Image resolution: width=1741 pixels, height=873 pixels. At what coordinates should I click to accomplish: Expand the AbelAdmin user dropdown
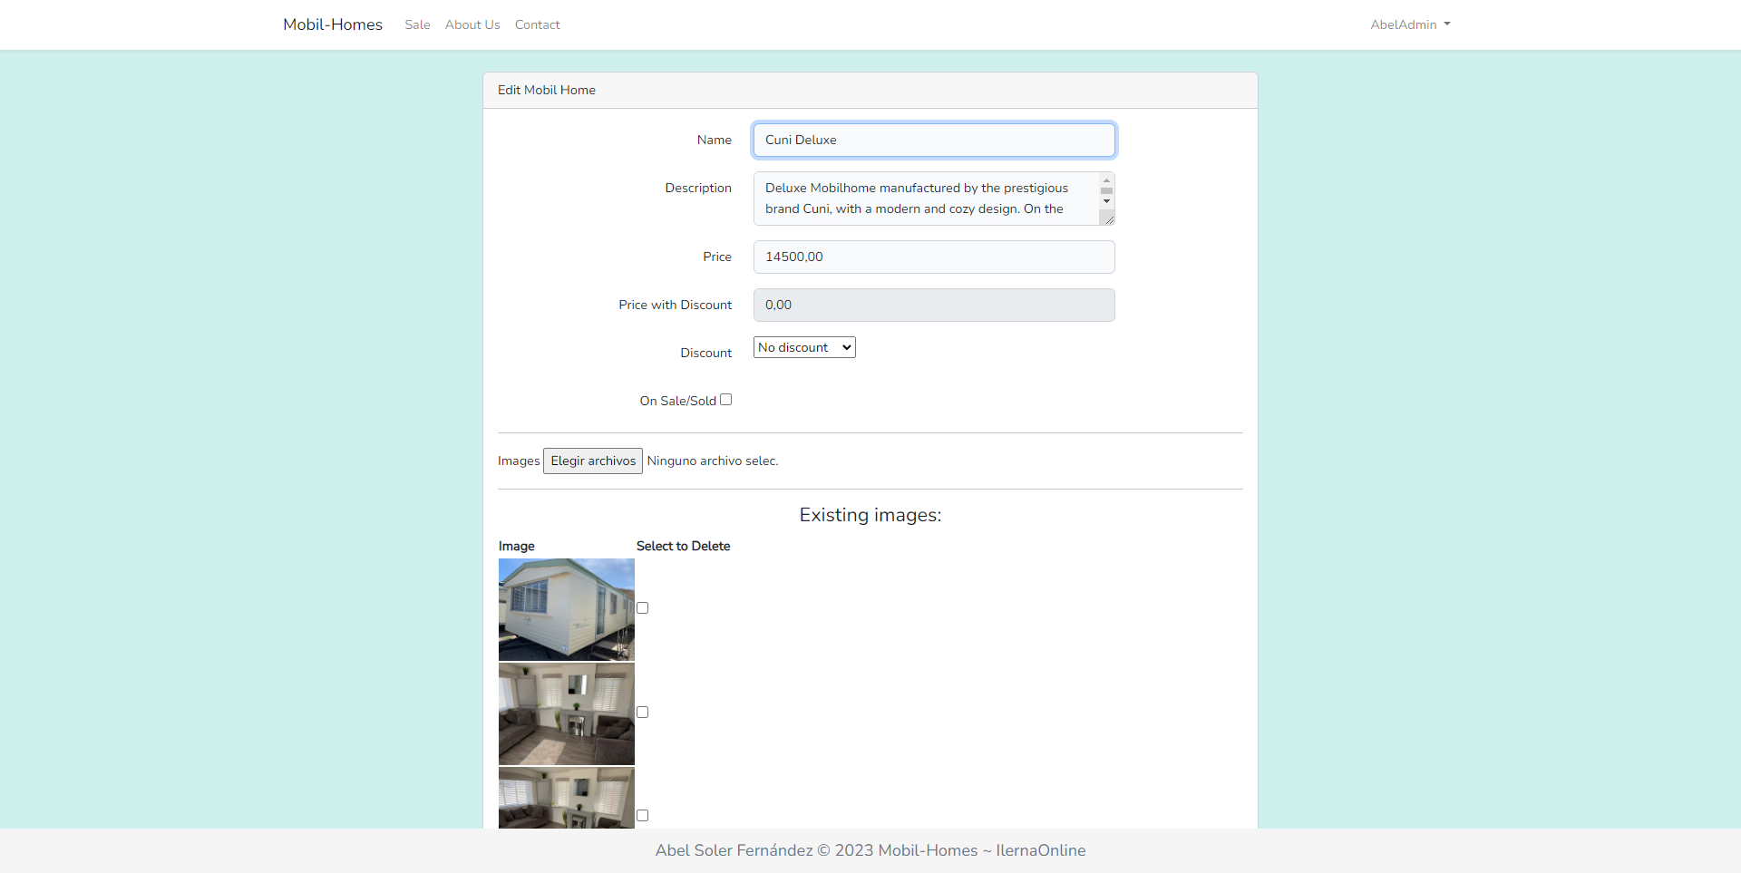[1409, 24]
